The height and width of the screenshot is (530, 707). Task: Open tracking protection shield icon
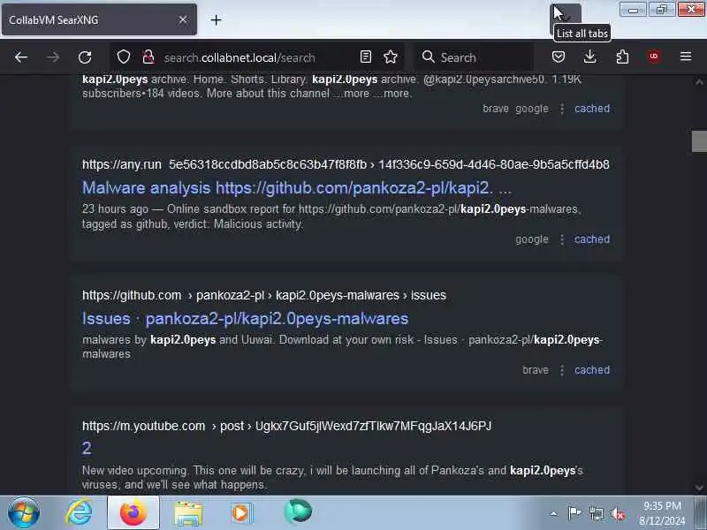[124, 57]
